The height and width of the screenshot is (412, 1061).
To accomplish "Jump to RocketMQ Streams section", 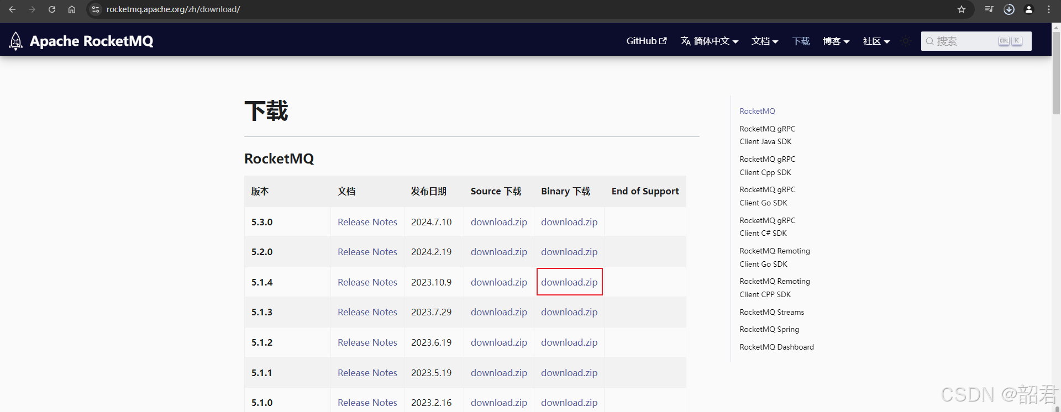I will coord(771,312).
